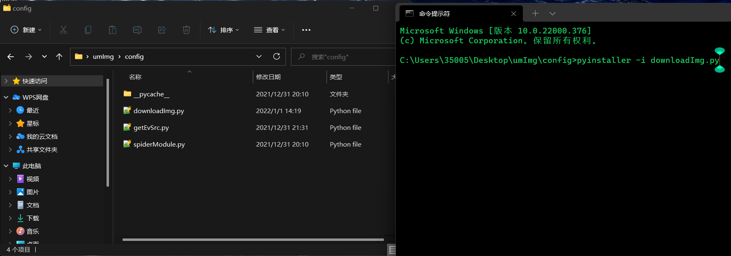Expand the 快速访问 tree node
Viewport: 731px width, 256px height.
6,81
